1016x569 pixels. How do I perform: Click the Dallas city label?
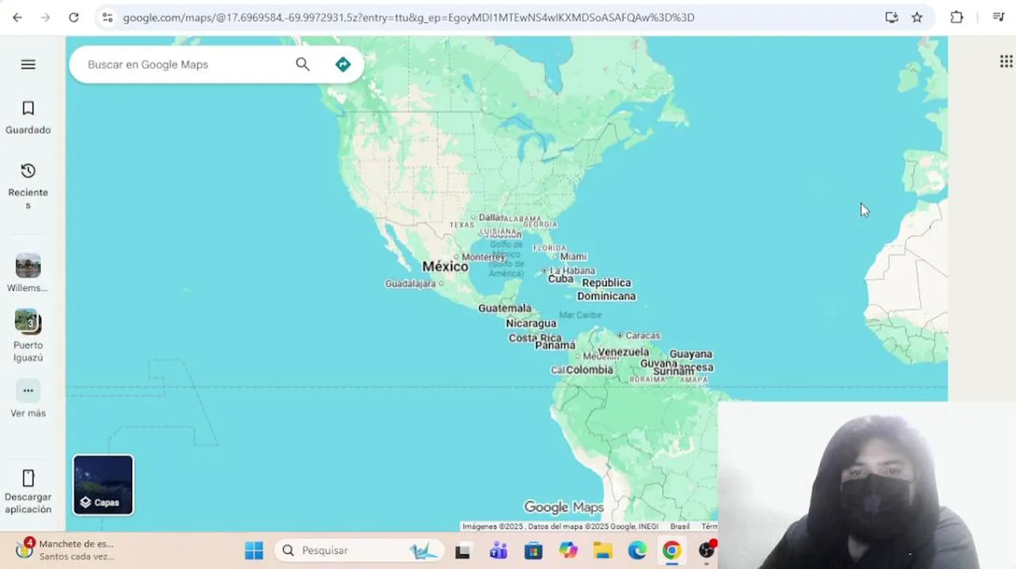click(x=491, y=217)
